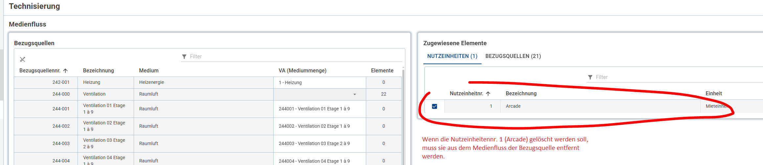Select the NUTZEINHEITEN (1) tab
Image resolution: width=763 pixels, height=165 pixels.
(452, 56)
